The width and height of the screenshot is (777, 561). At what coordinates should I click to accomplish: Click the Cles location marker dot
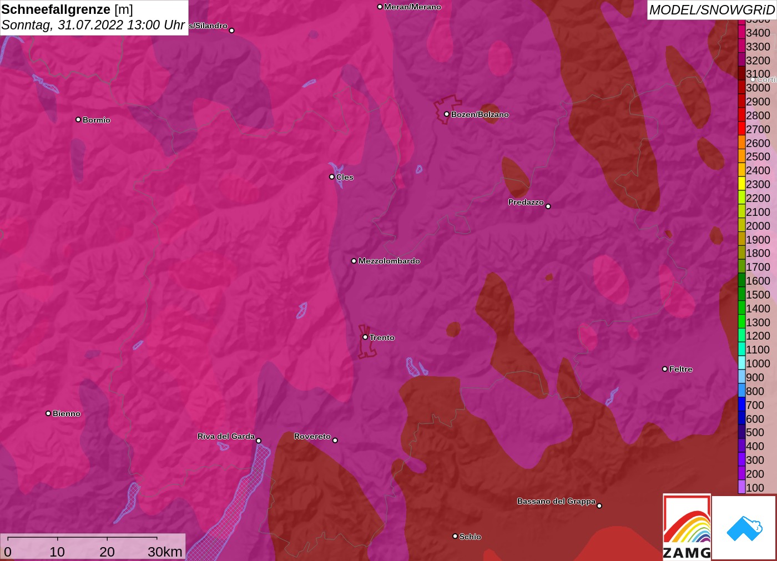pyautogui.click(x=332, y=176)
